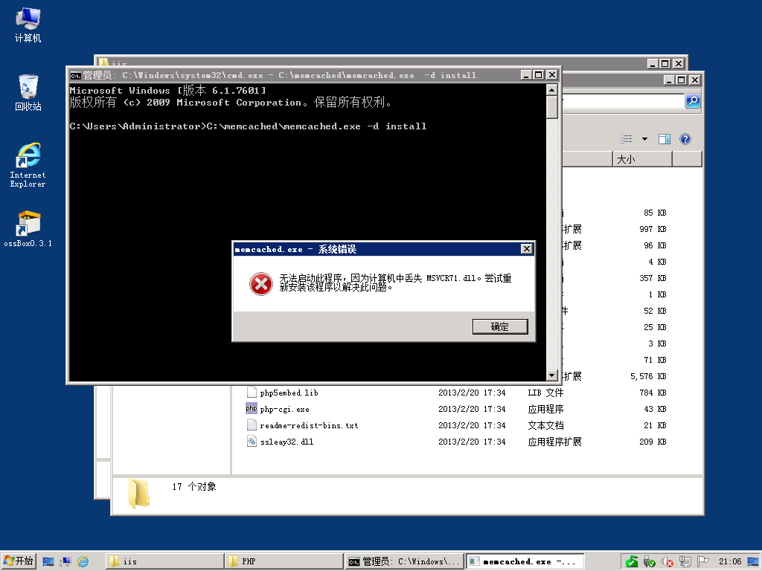The height and width of the screenshot is (571, 762).
Task: Click the 209 KB size value
Action: (x=653, y=442)
